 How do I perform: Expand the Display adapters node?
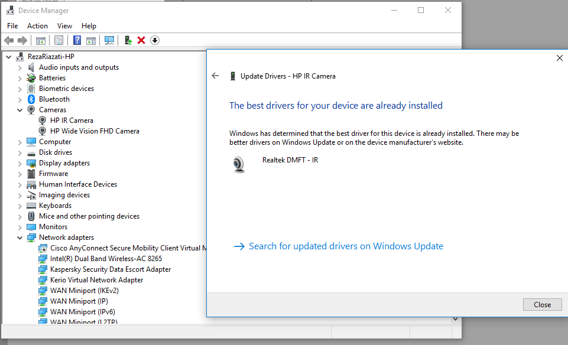click(x=20, y=163)
